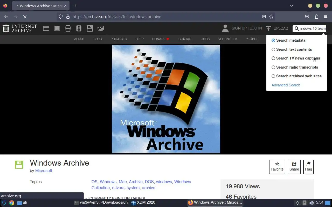Click the volume speaker tray icon

click(312, 203)
